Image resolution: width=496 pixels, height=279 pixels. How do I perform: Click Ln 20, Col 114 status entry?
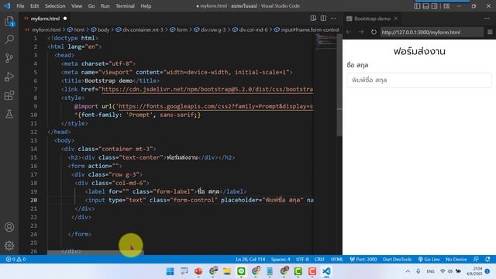pos(250,260)
